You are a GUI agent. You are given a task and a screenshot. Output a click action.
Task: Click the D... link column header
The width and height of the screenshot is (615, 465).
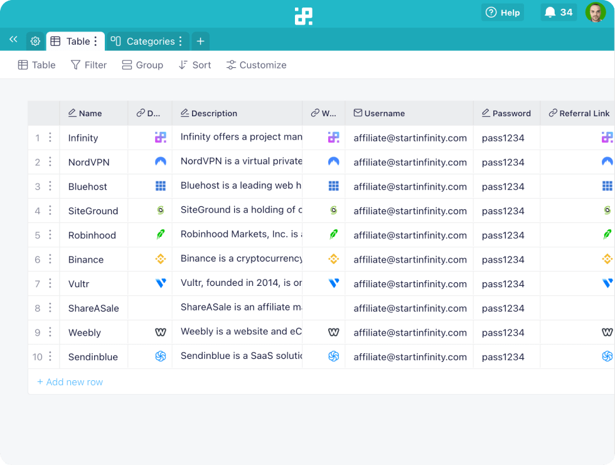pyautogui.click(x=150, y=113)
